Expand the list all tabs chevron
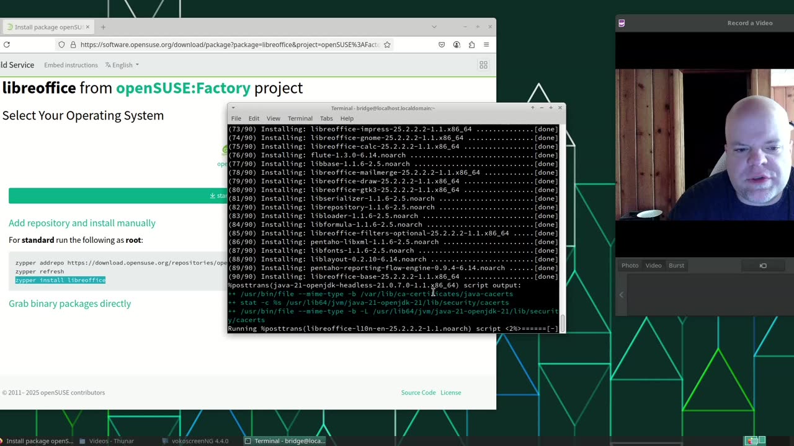The image size is (794, 446). coord(434,27)
